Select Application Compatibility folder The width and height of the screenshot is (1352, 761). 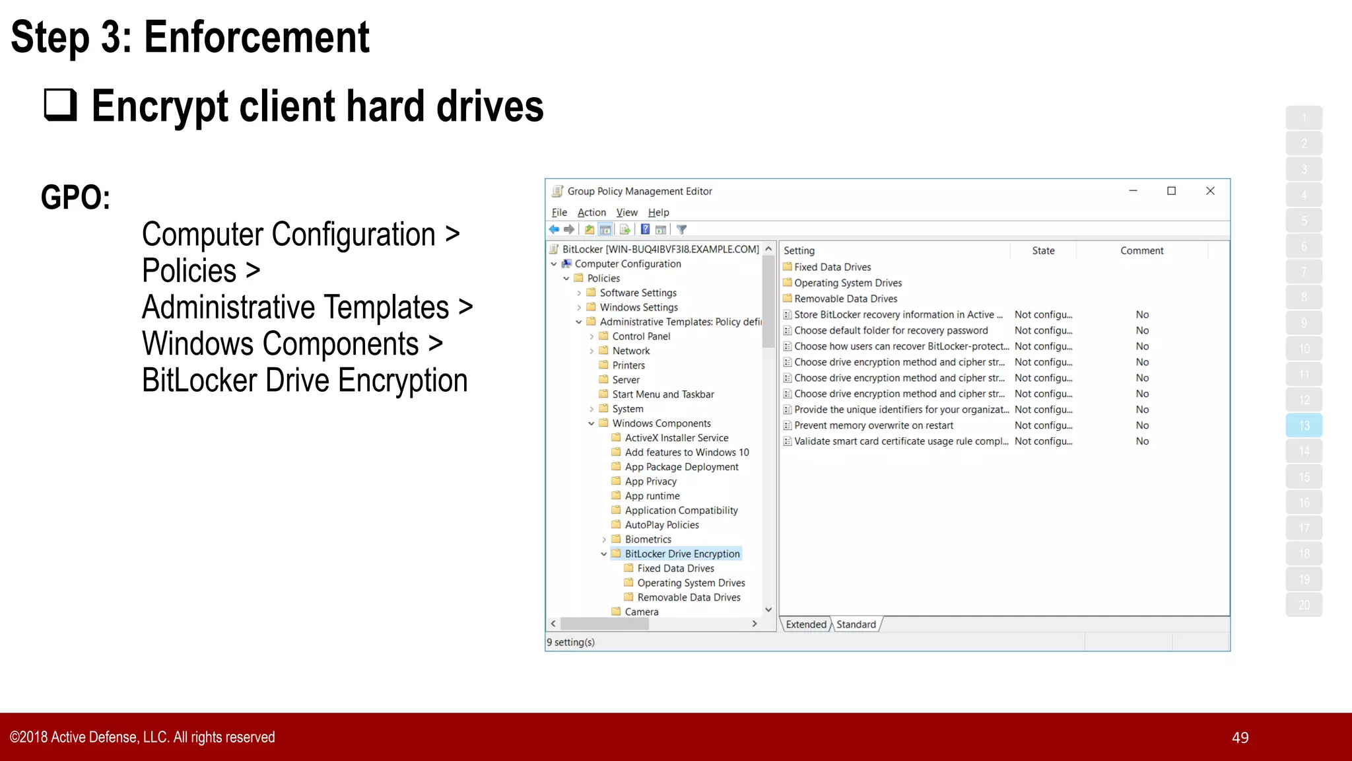pos(681,511)
